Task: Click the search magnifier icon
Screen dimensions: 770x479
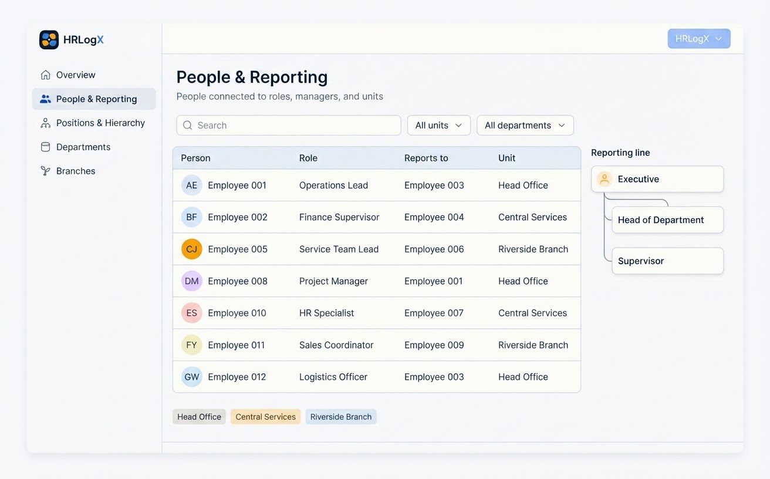Action: click(x=188, y=126)
